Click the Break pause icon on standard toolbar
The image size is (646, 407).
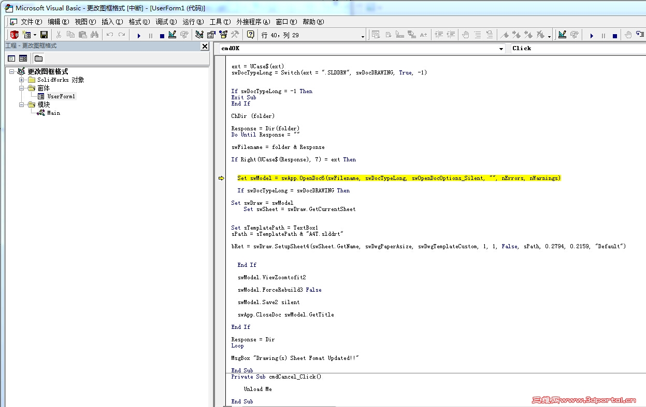coord(150,35)
